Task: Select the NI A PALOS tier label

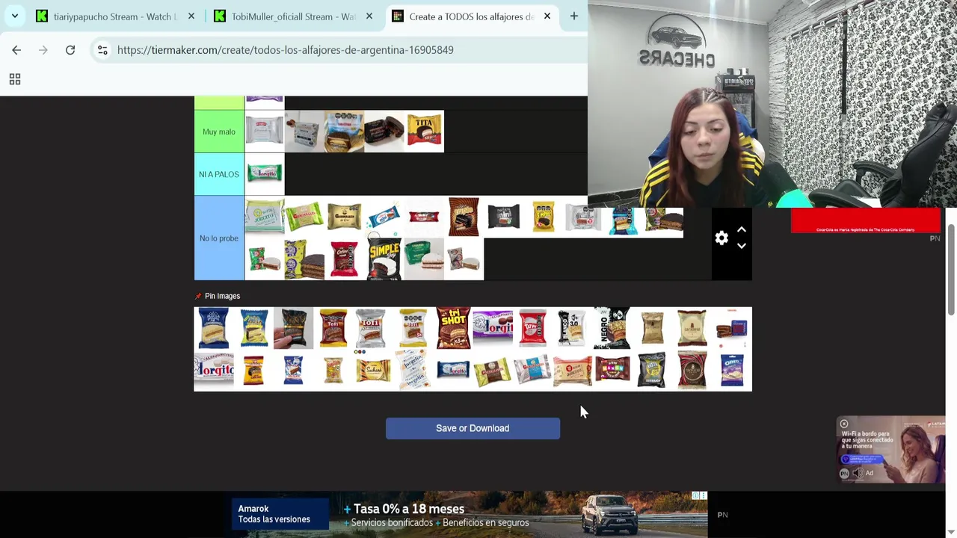Action: (219, 174)
